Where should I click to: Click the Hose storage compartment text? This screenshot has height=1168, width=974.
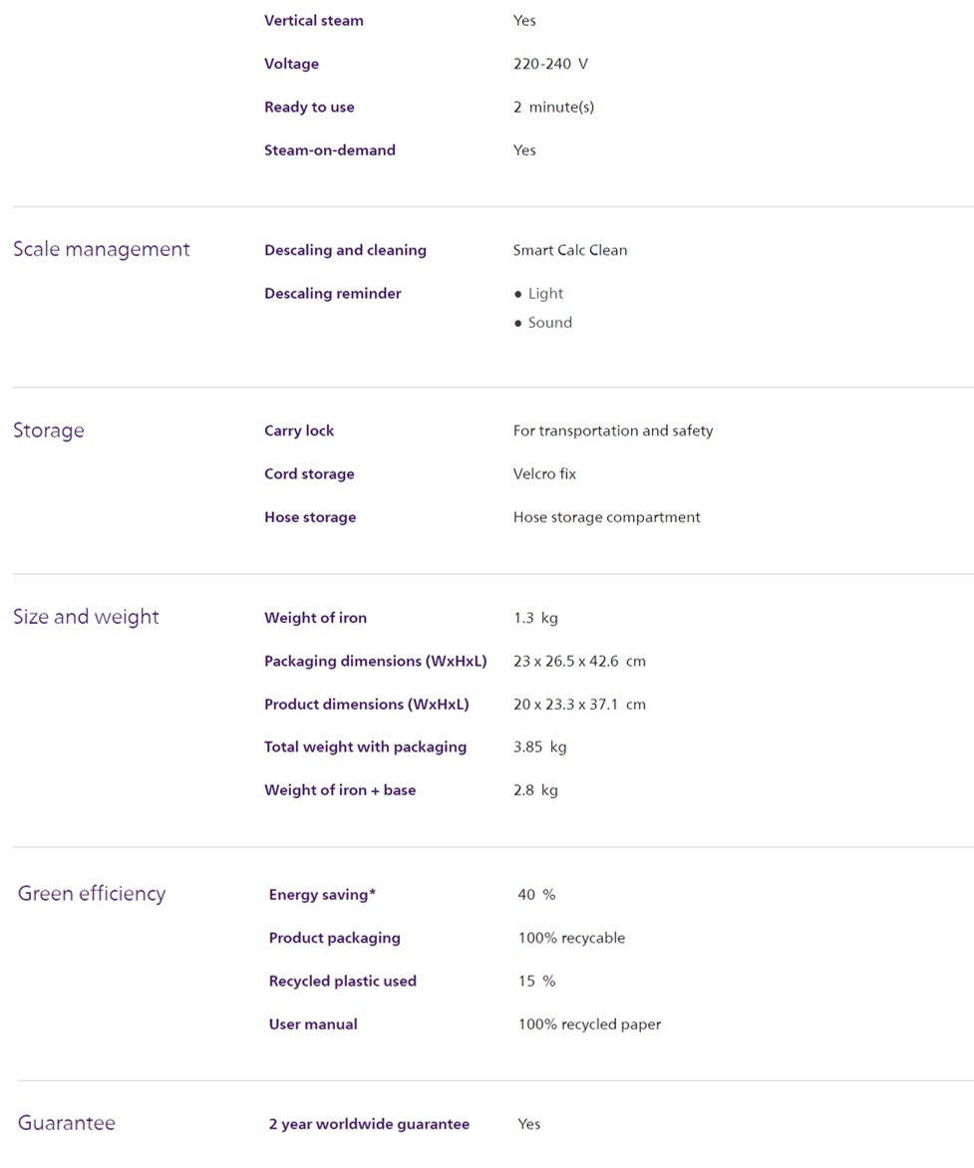pyautogui.click(x=606, y=517)
